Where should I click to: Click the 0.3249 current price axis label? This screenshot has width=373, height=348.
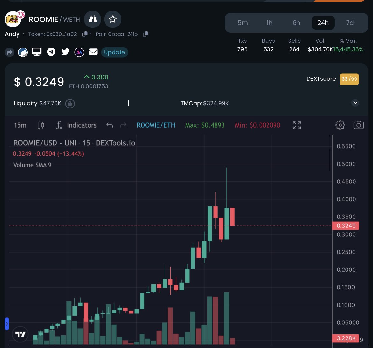(346, 226)
